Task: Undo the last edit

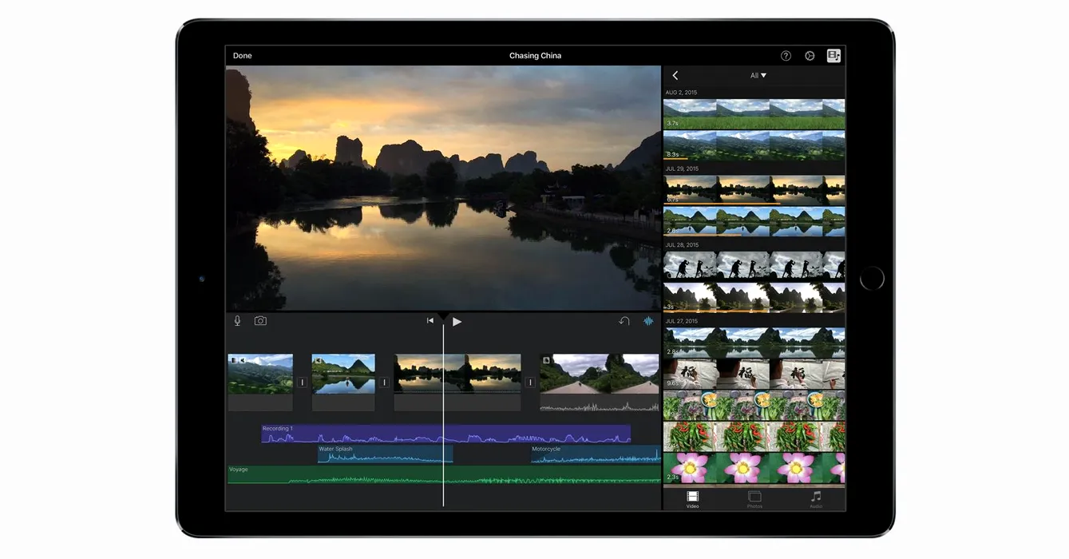Action: [624, 321]
